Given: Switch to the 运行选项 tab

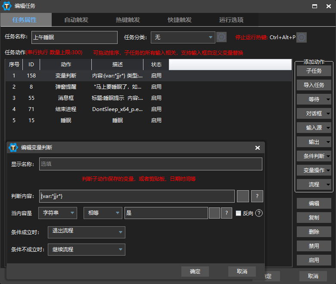Looking at the screenshot, I should tap(231, 20).
